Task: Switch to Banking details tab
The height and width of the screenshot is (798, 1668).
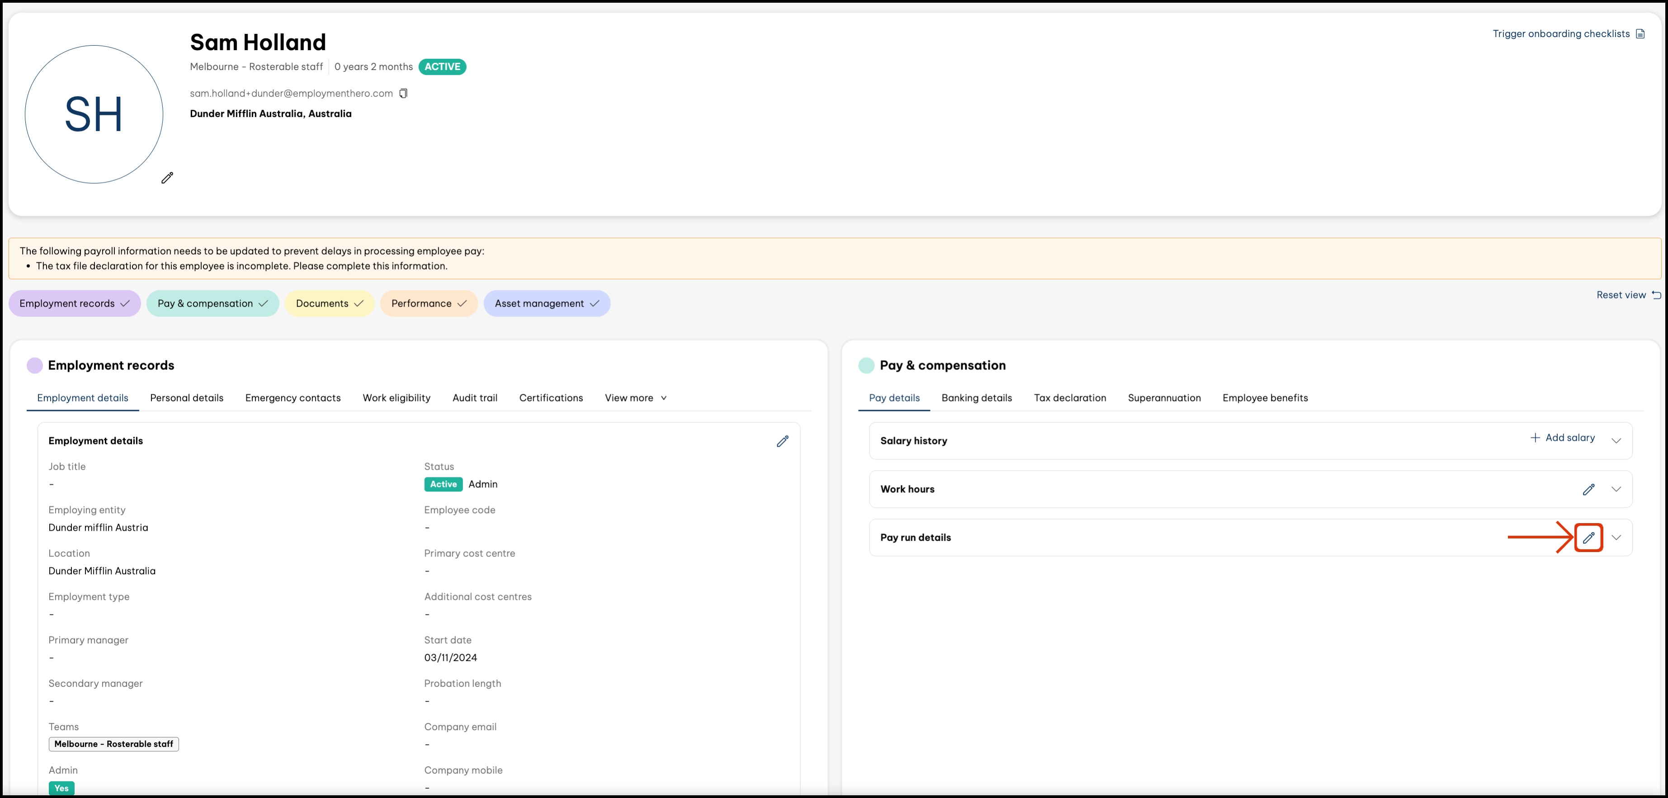Action: click(977, 398)
